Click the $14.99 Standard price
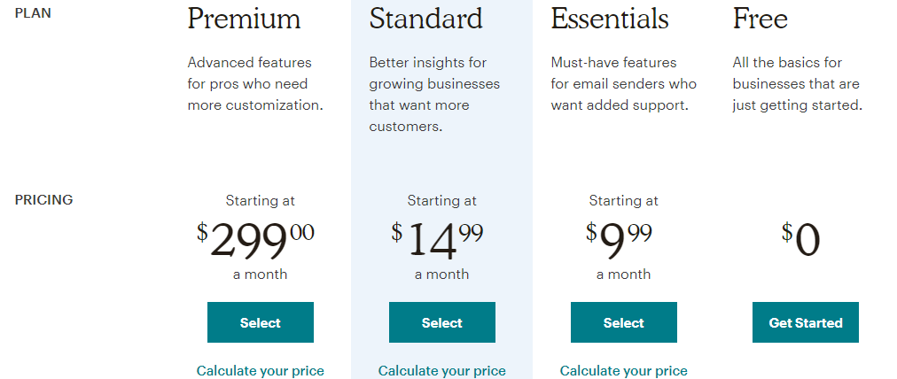The height and width of the screenshot is (379, 897). coord(438,239)
